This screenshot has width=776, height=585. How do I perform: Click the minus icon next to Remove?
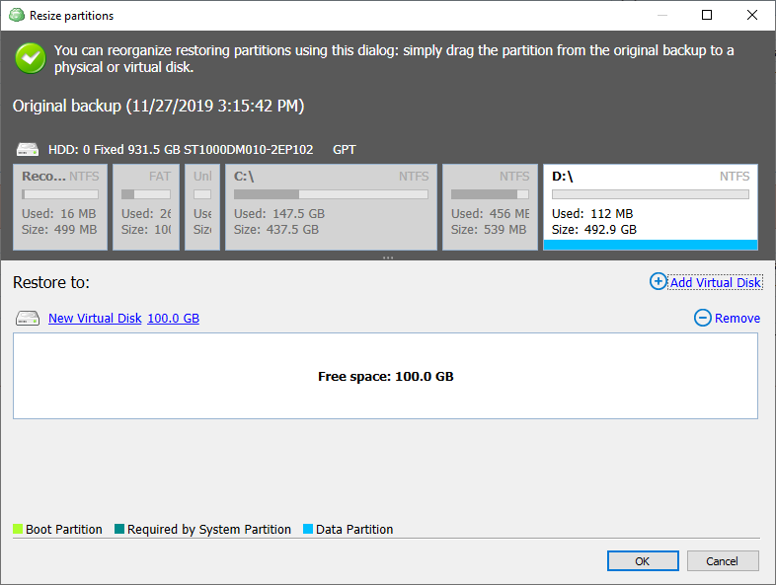pyautogui.click(x=703, y=318)
